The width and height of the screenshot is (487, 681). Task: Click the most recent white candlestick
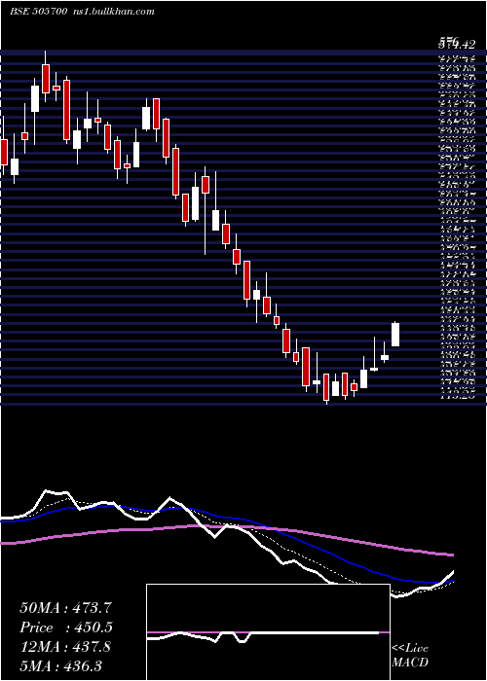[x=395, y=334]
